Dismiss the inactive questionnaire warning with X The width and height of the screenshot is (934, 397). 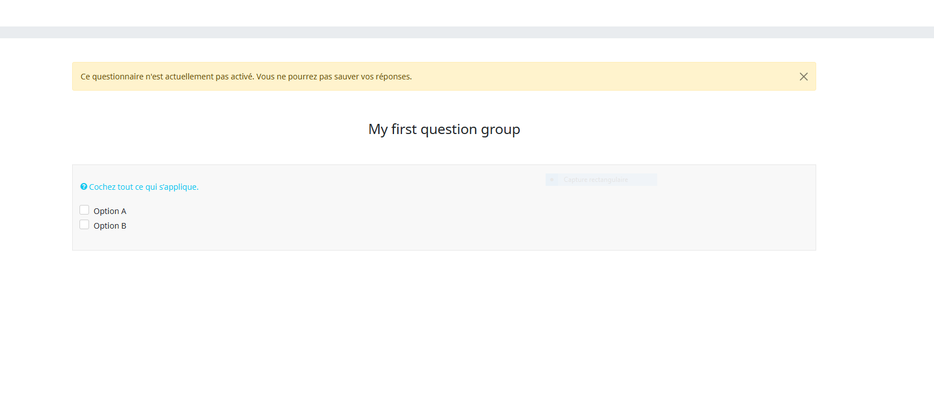pos(803,77)
